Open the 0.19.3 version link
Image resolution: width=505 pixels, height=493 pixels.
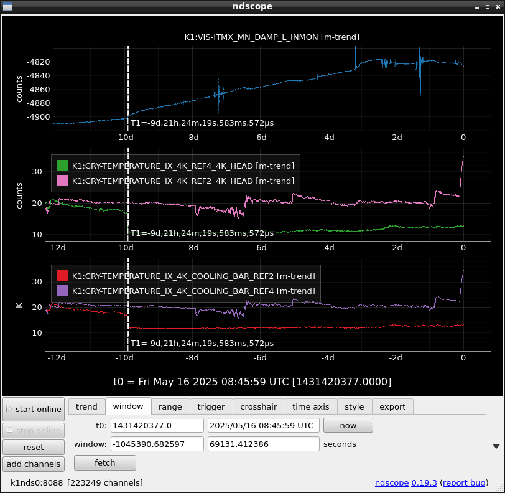(x=424, y=482)
